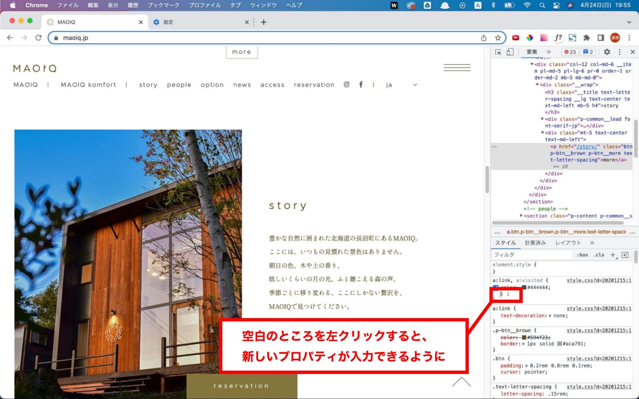Viewport: 639px width, 399px height.
Task: Toggle the device toolbar icon in DevTools
Action: click(510, 52)
